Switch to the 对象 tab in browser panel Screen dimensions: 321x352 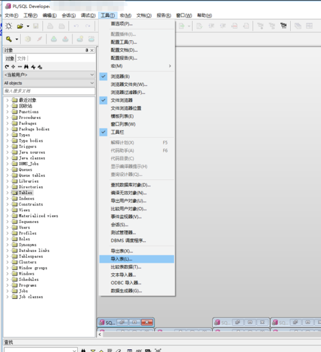[x=10, y=58]
